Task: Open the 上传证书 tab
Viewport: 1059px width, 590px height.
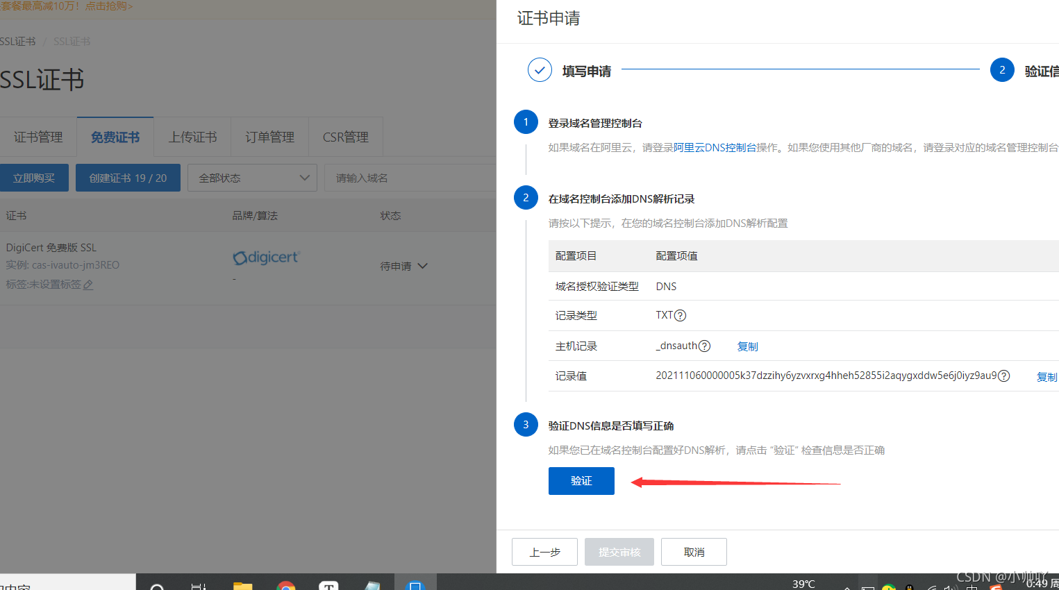Action: [x=192, y=137]
